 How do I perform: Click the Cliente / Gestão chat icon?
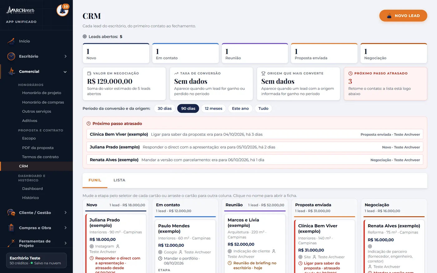coord(11,213)
